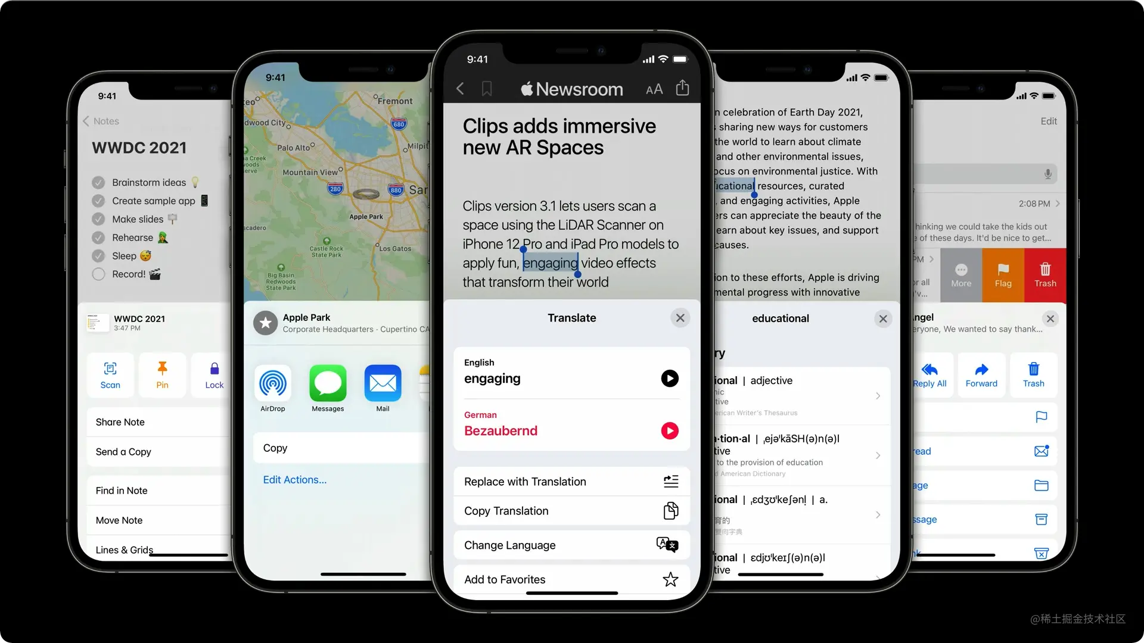The image size is (1144, 643).
Task: Play the German translation audio
Action: click(x=669, y=430)
